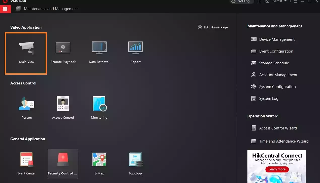Open the E-Map module
The width and height of the screenshot is (320, 183).
pos(99,160)
